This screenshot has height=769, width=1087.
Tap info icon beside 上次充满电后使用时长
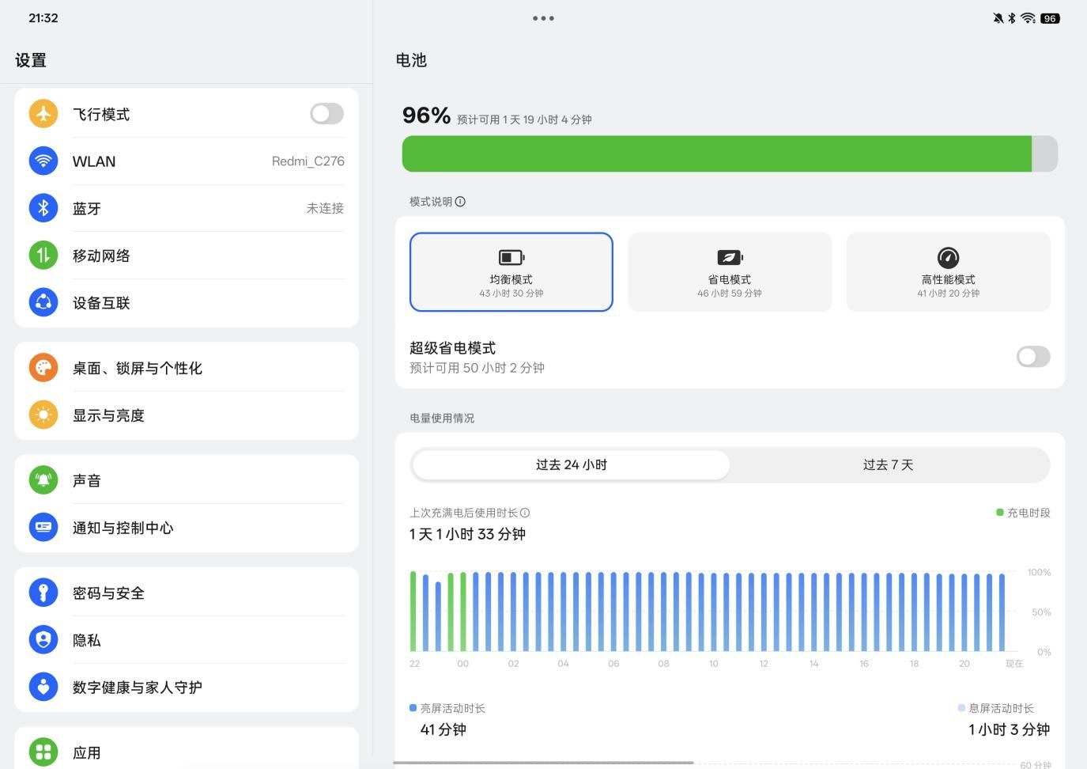coord(525,513)
